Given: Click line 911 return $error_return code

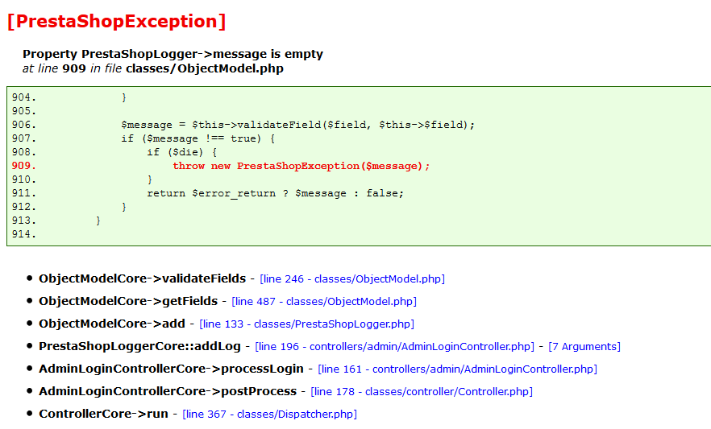Looking at the screenshot, I should pos(275,193).
